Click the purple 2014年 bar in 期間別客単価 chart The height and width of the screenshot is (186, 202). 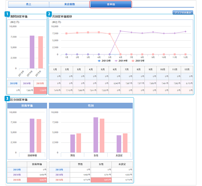click(32, 52)
